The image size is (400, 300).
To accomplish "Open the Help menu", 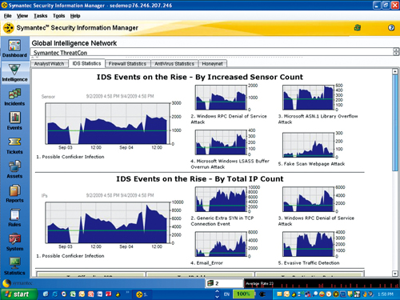I will pos(75,16).
